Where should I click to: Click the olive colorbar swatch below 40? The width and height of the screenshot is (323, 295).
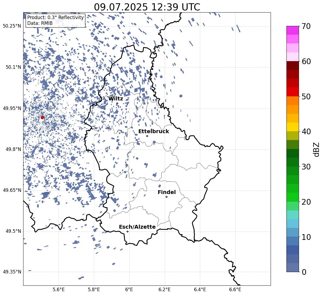coord(293,136)
